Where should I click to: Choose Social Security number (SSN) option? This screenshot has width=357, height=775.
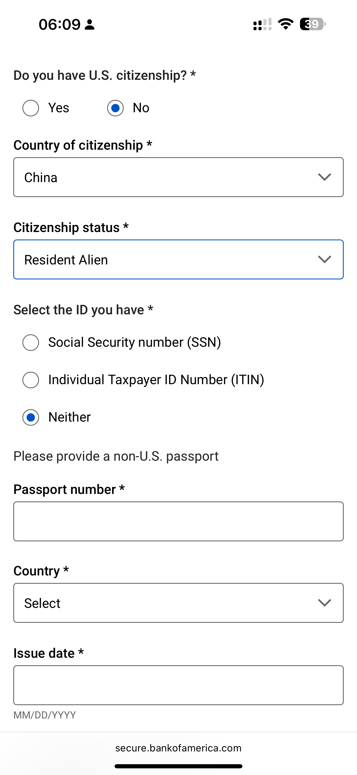pos(31,342)
